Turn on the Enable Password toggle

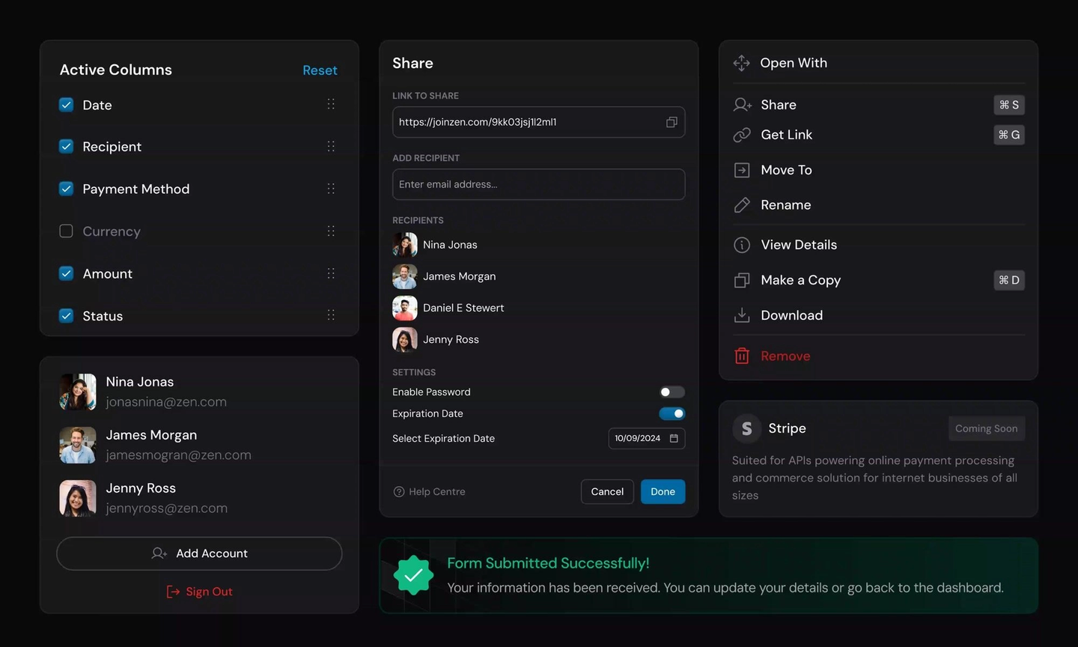(672, 392)
